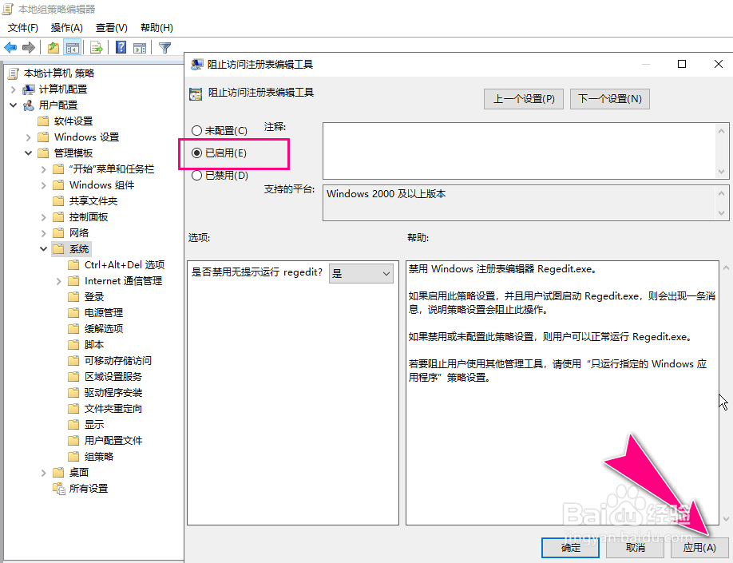733x563 pixels.
Task: Click the Export List toolbar icon
Action: click(x=96, y=47)
